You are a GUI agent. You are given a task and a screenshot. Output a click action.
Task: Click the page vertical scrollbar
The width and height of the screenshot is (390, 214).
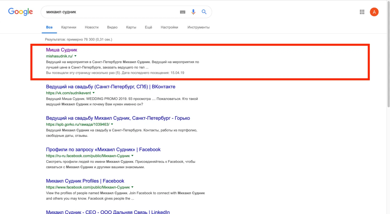tap(388, 55)
